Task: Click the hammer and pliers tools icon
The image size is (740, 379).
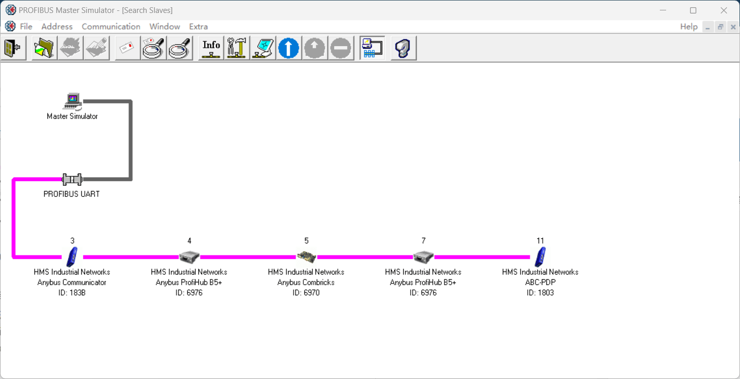Action: click(x=237, y=48)
